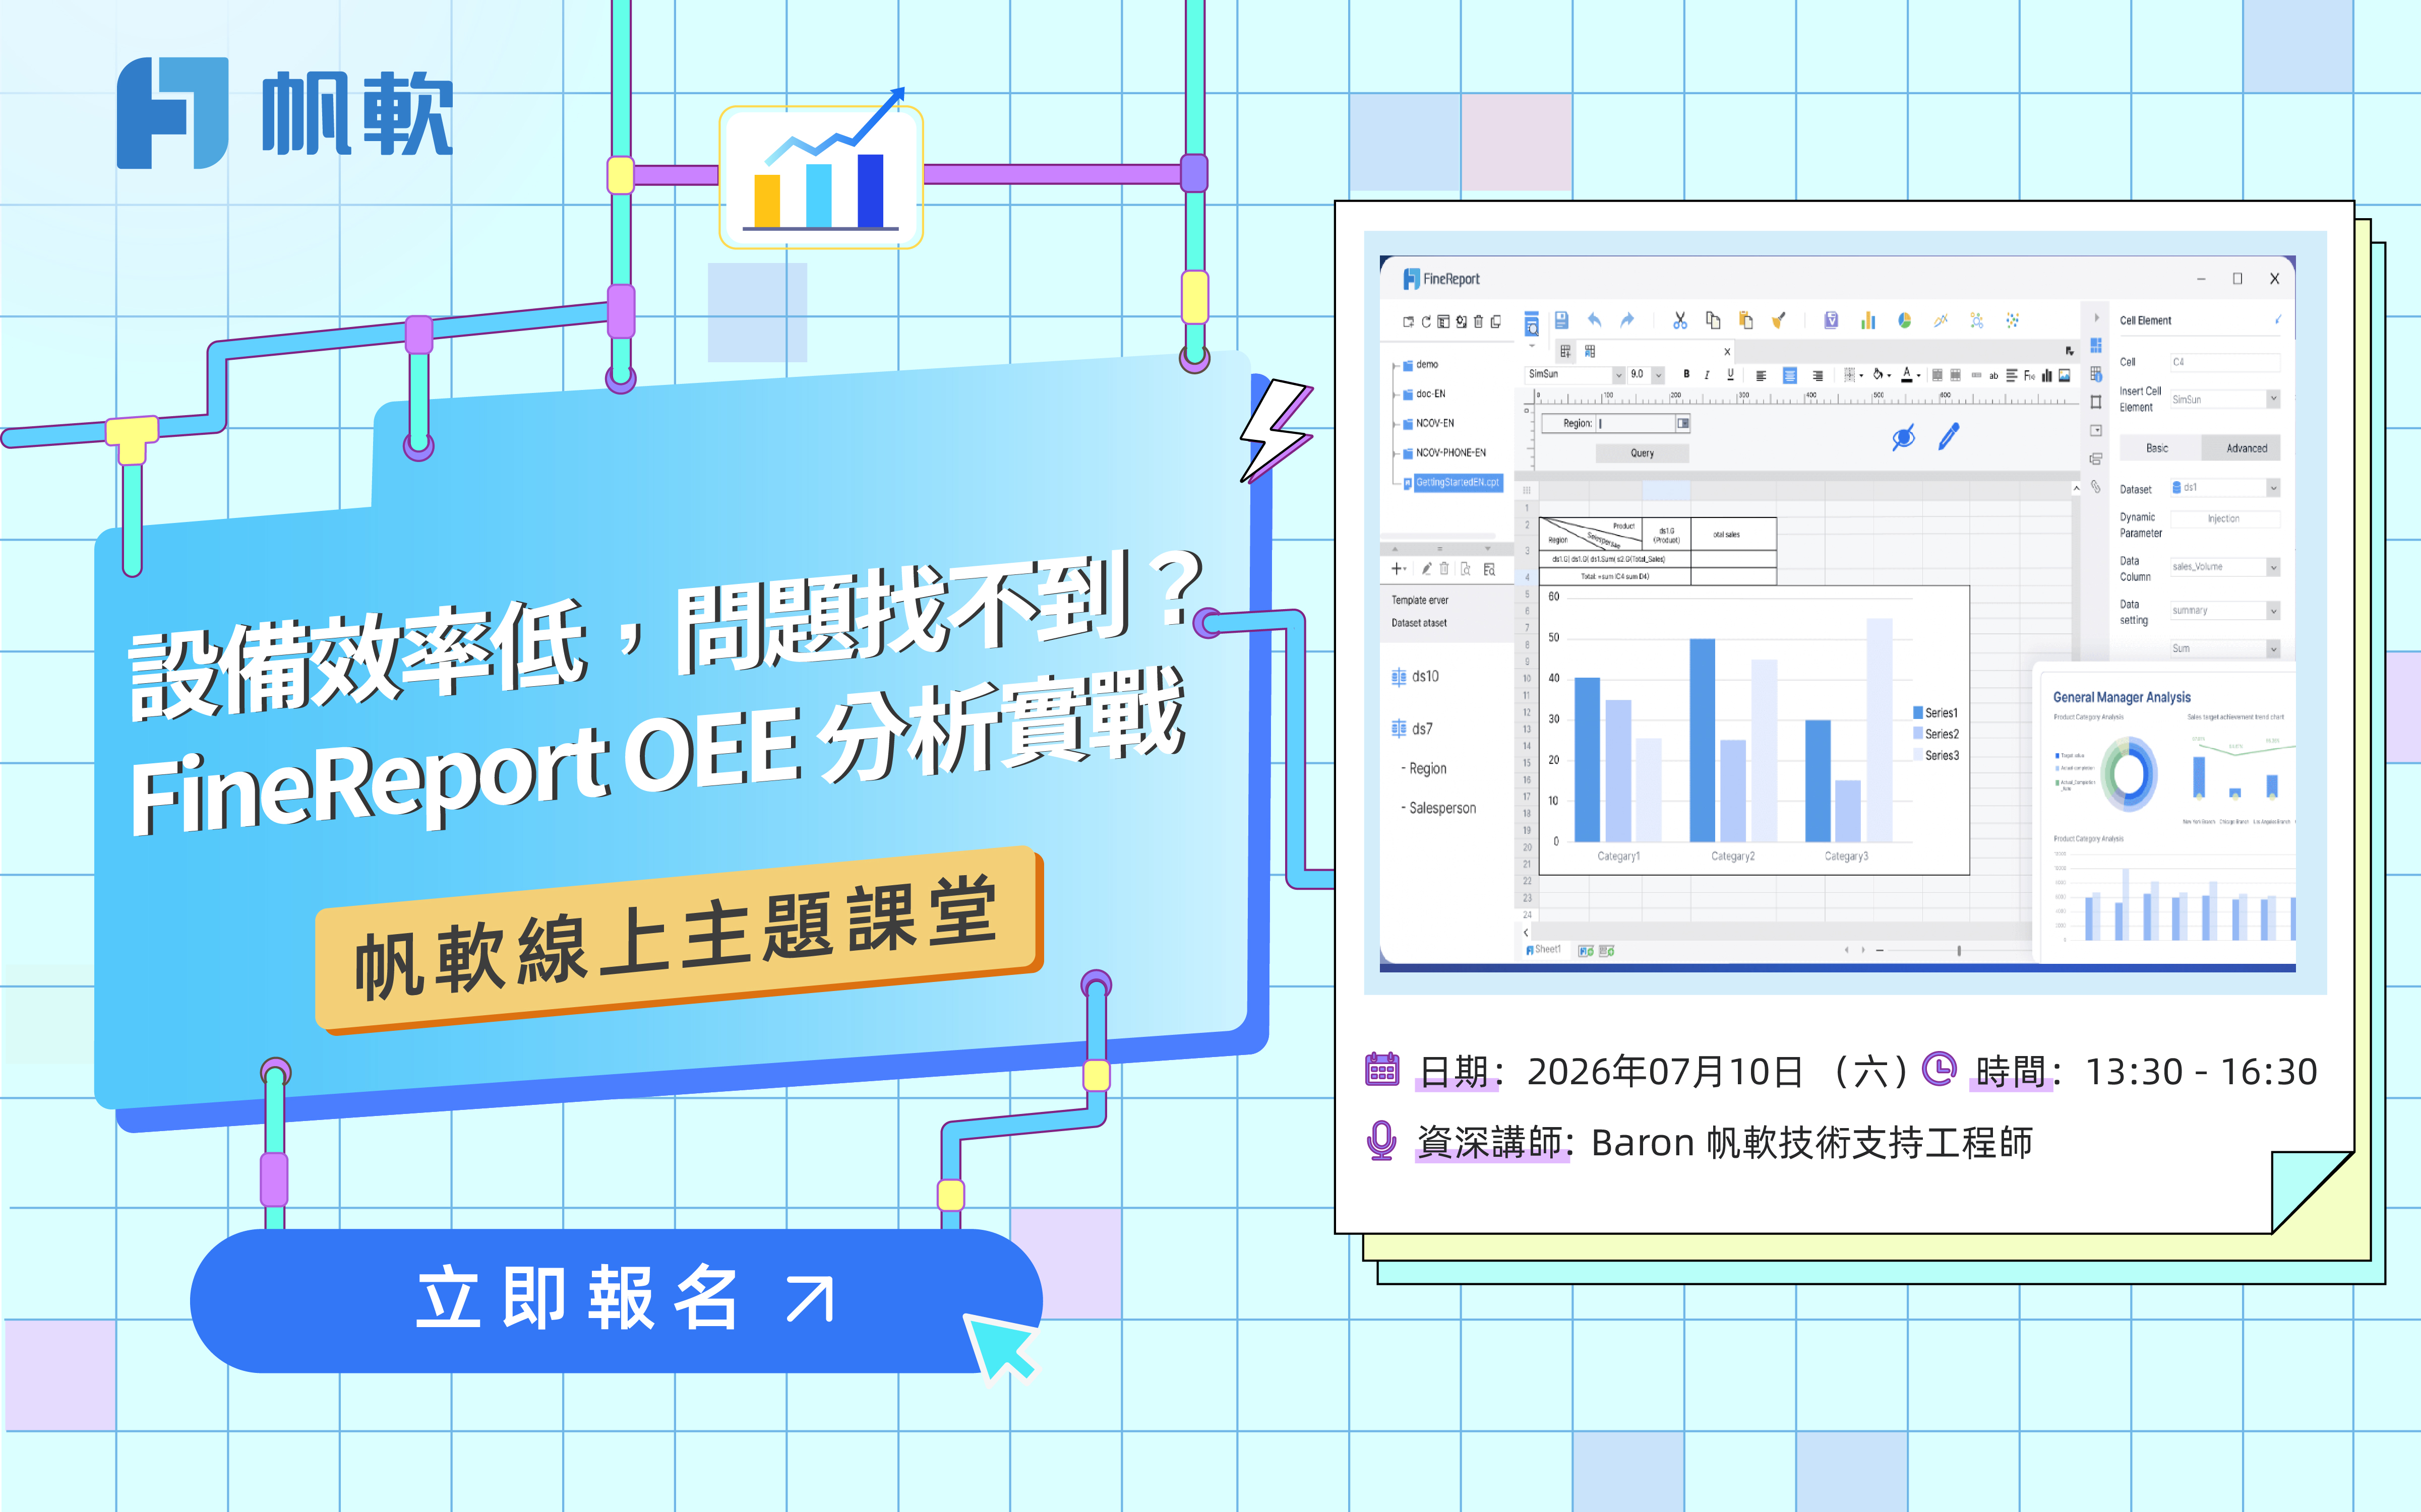Select right alignment button
Viewport: 2421px width, 1512px height.
(x=1818, y=375)
